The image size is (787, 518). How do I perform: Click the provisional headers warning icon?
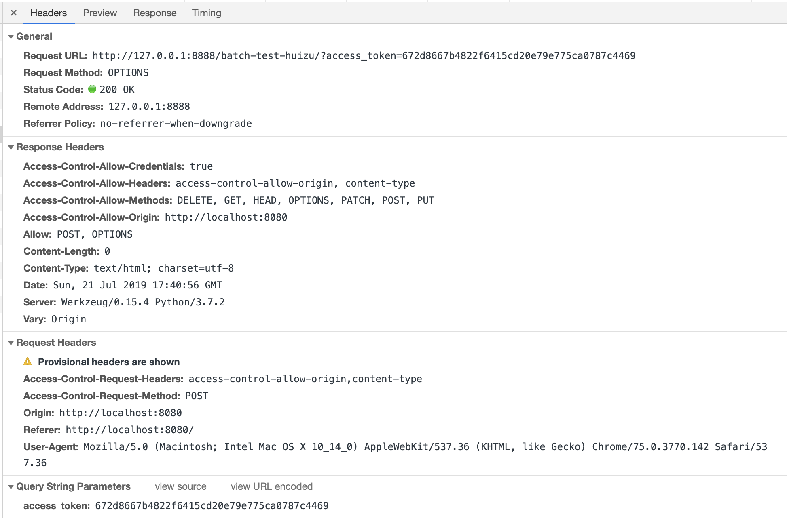(x=28, y=362)
